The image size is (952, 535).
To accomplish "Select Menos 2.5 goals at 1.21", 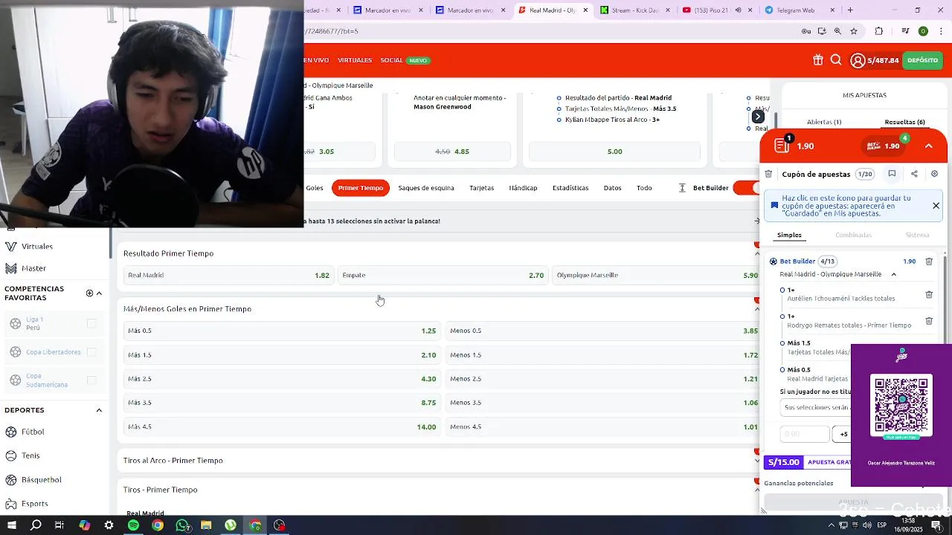I will pyautogui.click(x=603, y=379).
